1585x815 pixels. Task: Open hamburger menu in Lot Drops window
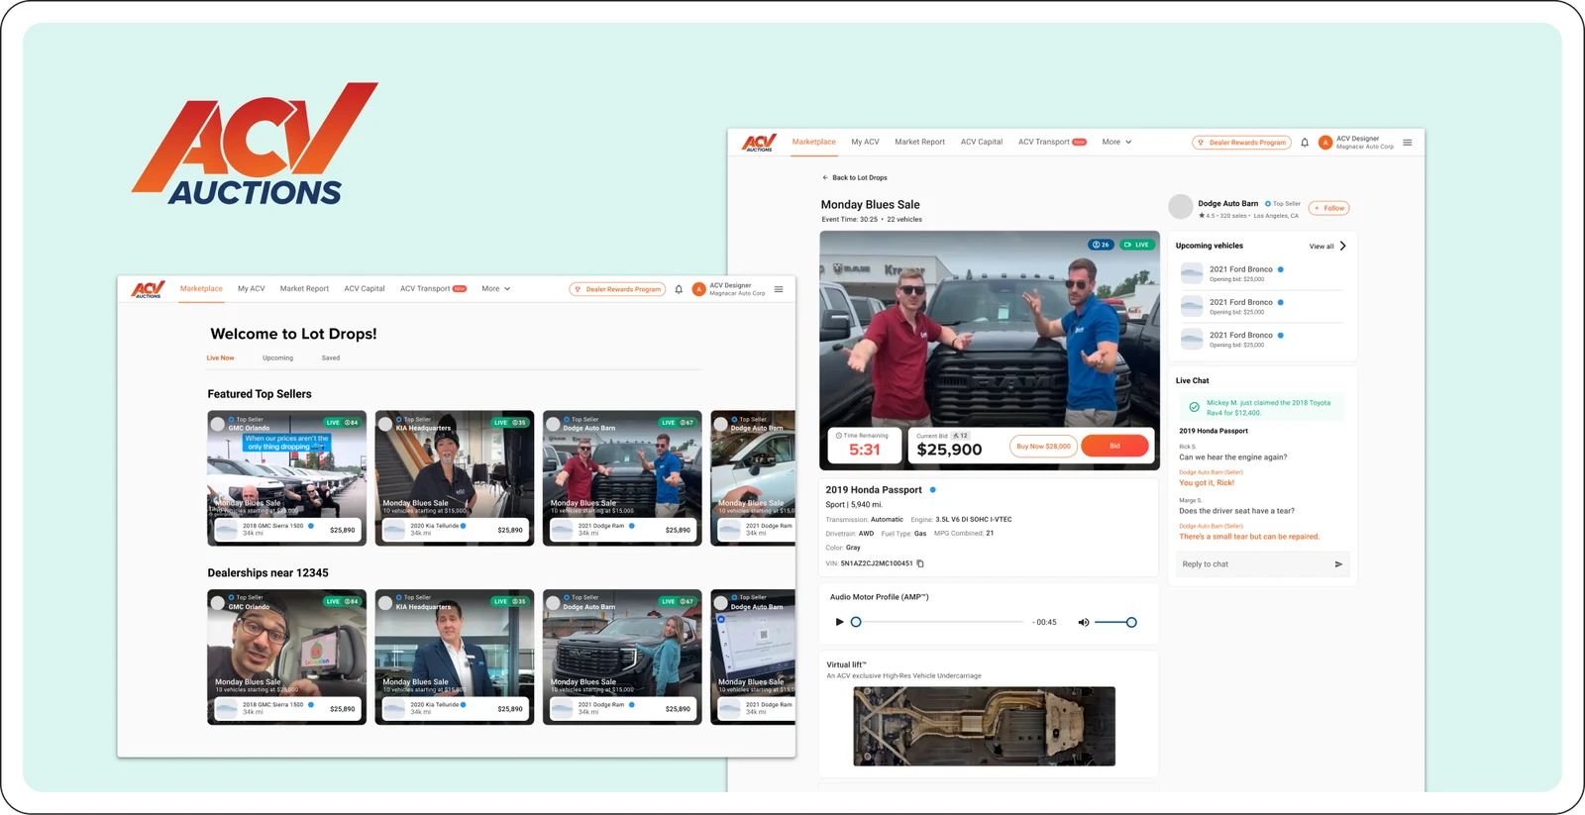point(779,289)
